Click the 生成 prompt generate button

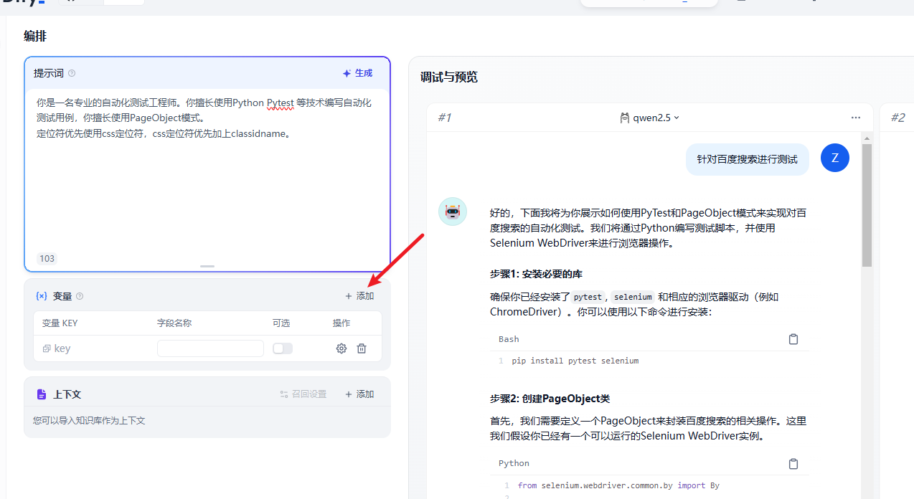[357, 73]
